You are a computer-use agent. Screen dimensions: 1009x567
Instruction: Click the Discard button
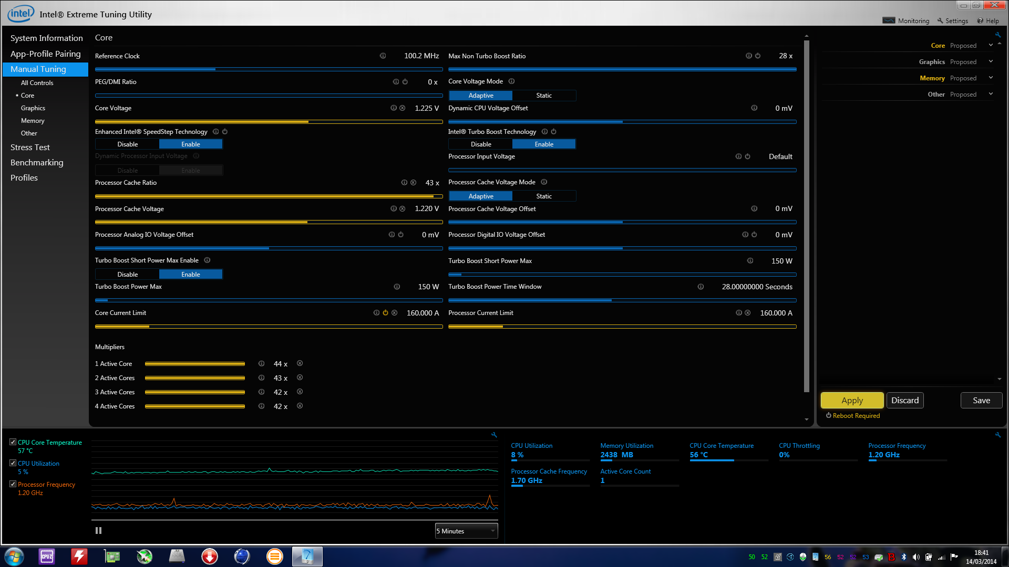coord(905,401)
